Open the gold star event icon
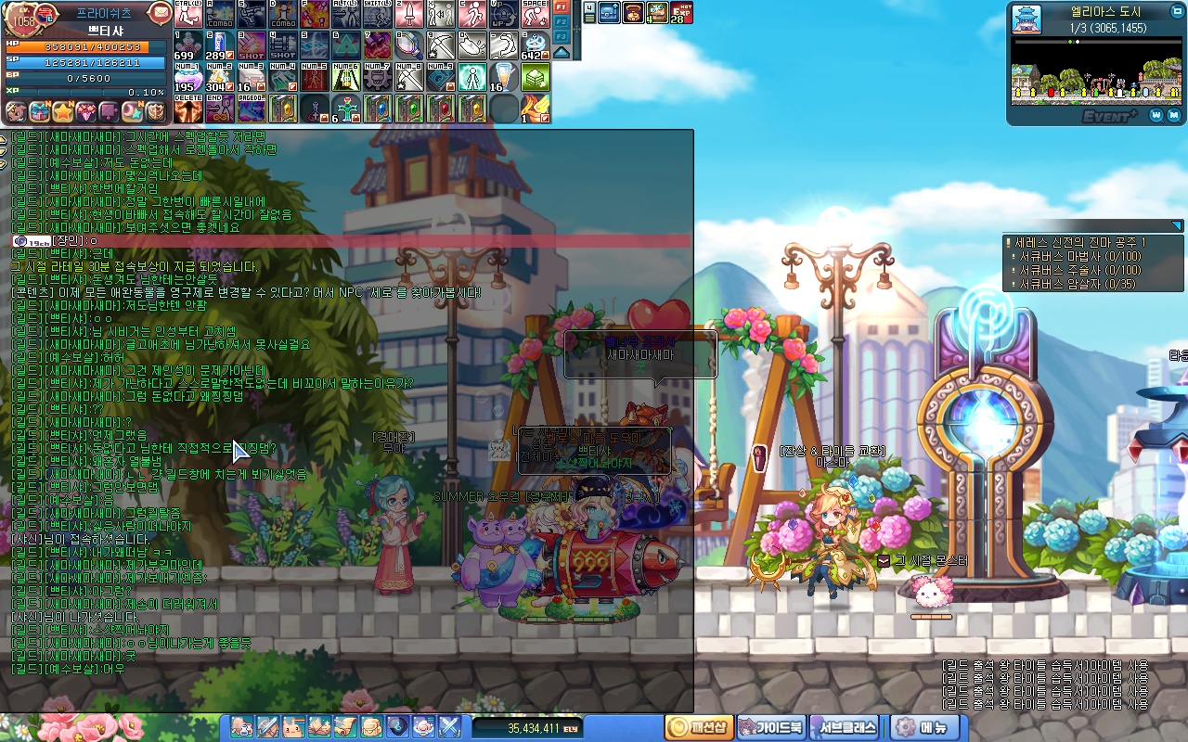The height and width of the screenshot is (742, 1188). tap(63, 112)
